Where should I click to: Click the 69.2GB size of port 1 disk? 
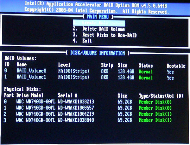tap(125, 108)
